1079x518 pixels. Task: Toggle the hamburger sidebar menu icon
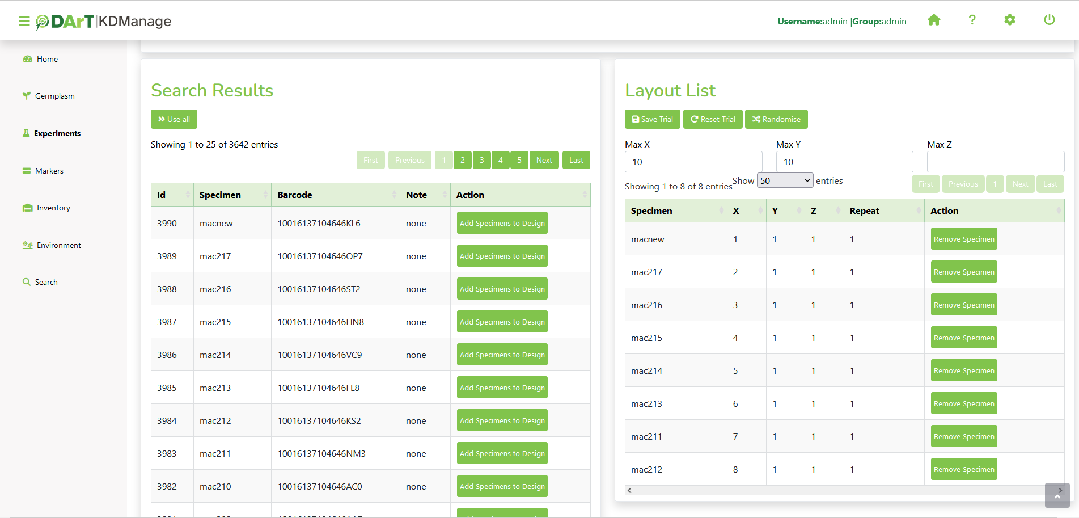tap(24, 21)
